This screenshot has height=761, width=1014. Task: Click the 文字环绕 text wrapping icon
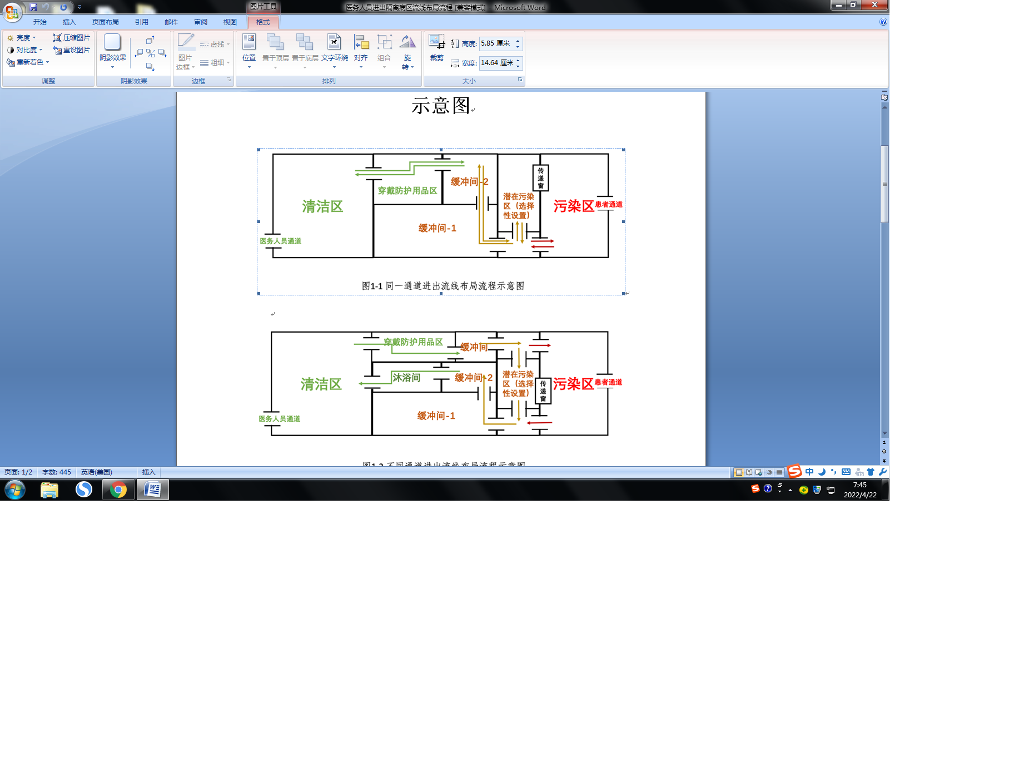[334, 42]
